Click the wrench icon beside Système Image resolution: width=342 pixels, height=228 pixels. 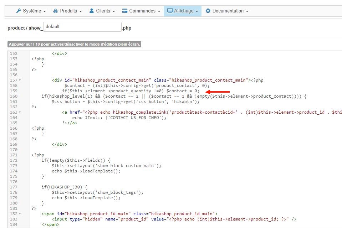click(x=19, y=11)
